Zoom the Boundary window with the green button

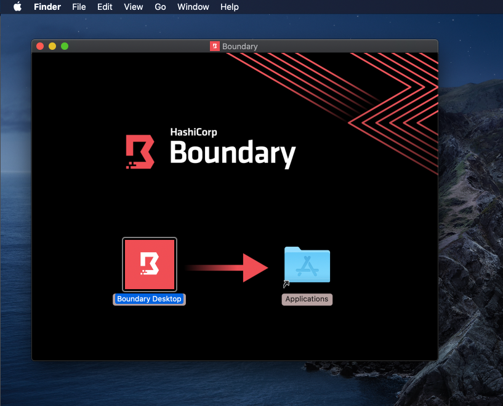point(65,46)
